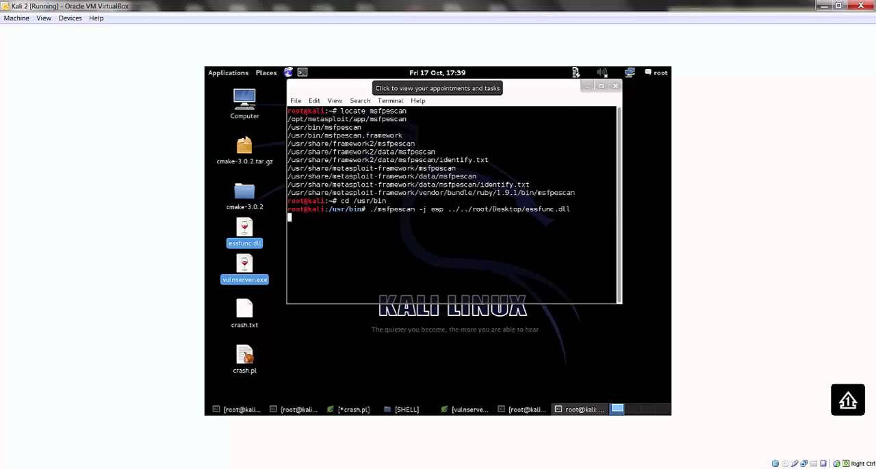Open the terminal Help menu

[418, 100]
